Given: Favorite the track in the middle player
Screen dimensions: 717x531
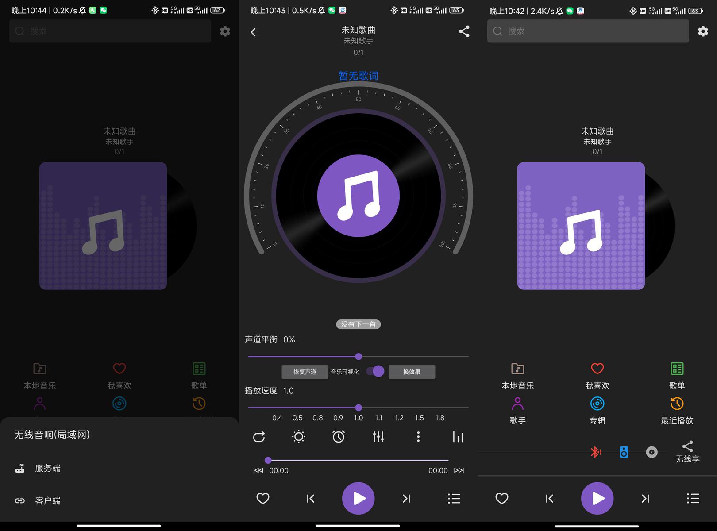Looking at the screenshot, I should (x=263, y=499).
